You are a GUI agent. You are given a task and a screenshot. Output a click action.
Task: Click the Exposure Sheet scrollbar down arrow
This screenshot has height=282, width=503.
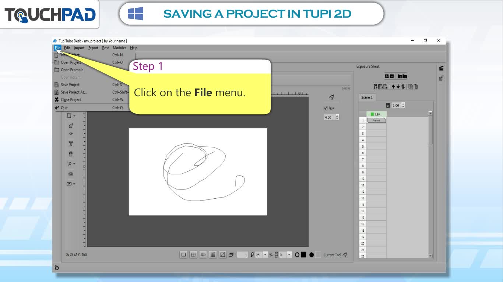click(430, 256)
